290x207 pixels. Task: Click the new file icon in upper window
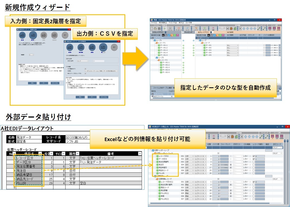(x=152, y=28)
